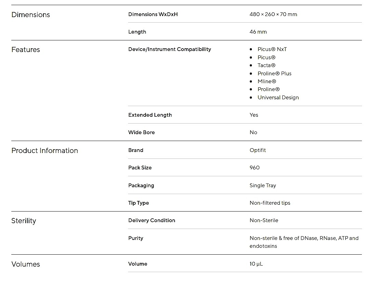
Task: Click the Product Information heading
Action: [44, 151]
